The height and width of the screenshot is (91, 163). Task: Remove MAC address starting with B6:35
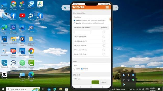[x=104, y=45]
